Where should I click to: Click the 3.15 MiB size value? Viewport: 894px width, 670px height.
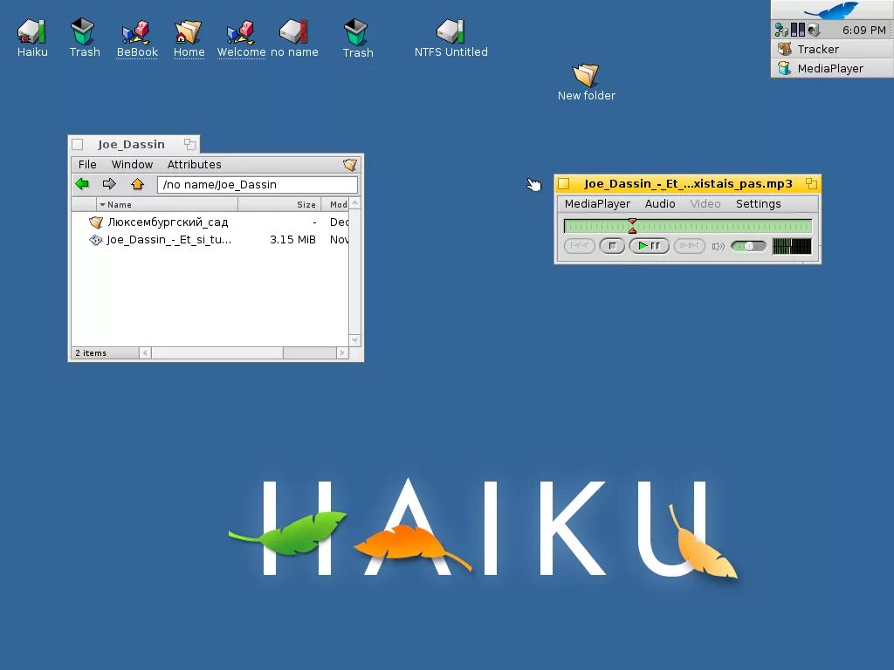coord(292,240)
